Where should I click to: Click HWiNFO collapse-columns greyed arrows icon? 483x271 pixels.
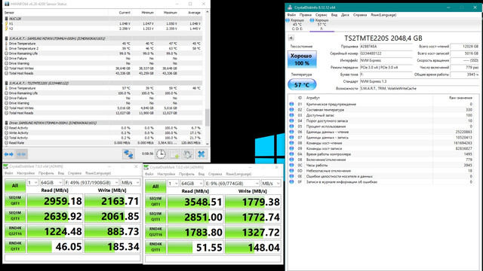(x=21, y=154)
